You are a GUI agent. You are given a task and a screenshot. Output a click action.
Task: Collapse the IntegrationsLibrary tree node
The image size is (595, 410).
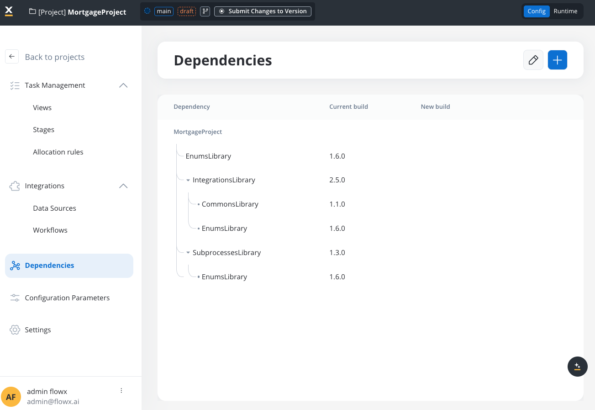click(188, 180)
